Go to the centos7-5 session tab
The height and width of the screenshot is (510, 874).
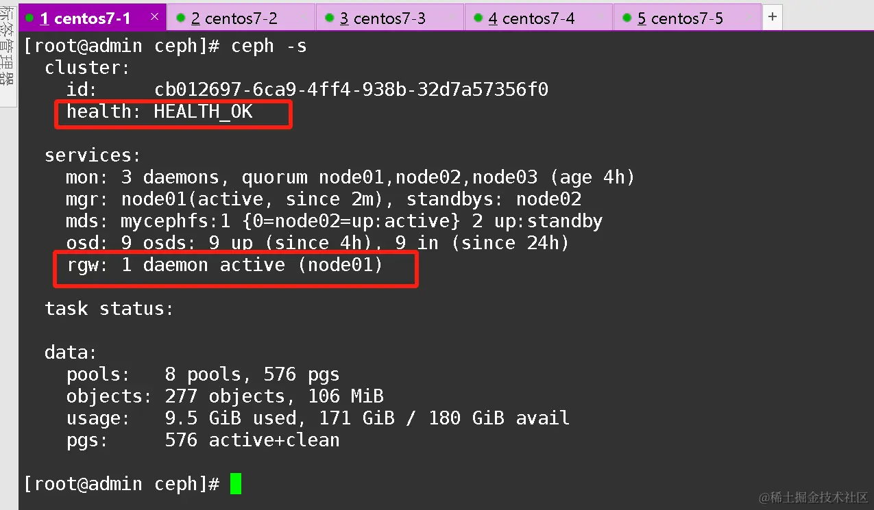pos(687,18)
